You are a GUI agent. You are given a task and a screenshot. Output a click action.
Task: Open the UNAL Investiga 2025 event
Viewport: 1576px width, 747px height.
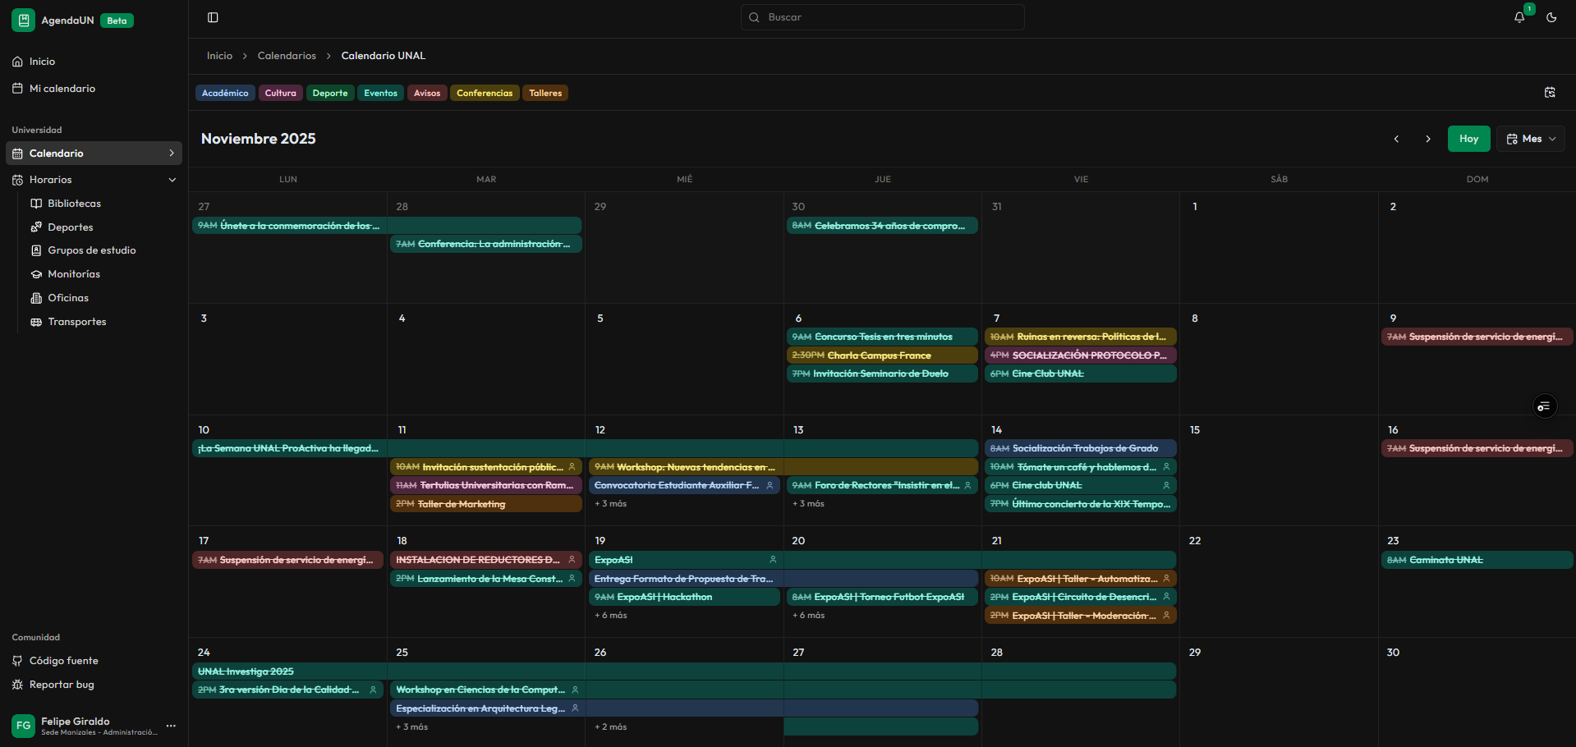point(683,671)
